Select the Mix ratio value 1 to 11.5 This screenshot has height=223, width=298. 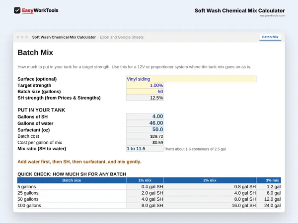point(145,149)
